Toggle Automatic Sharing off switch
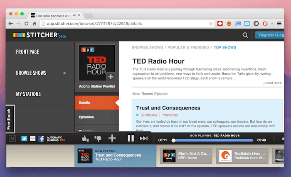Screen dimensions: 291x177 (56, 139)
